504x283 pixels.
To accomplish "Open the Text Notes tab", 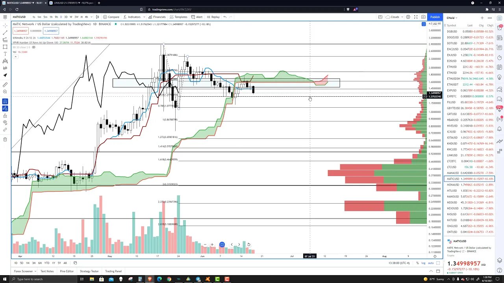I will pyautogui.click(x=47, y=271).
